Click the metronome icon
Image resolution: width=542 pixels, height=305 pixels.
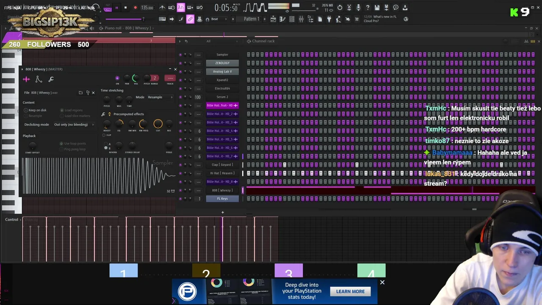click(x=162, y=8)
